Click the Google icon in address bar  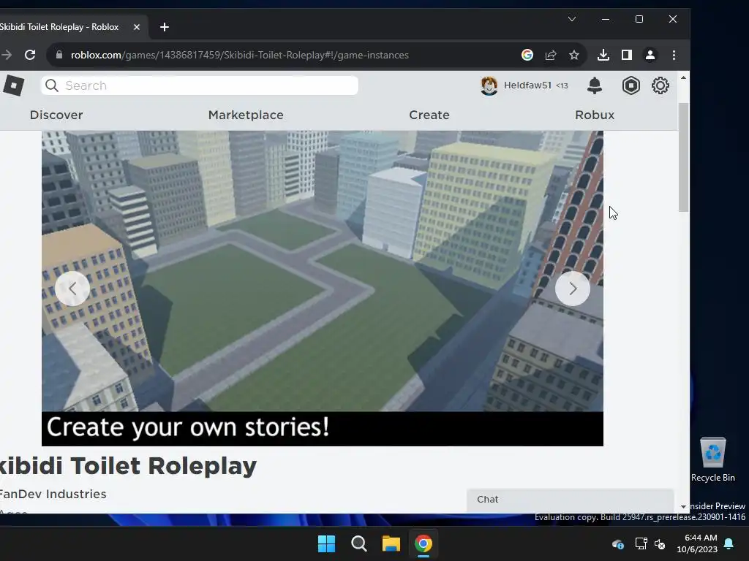click(527, 55)
